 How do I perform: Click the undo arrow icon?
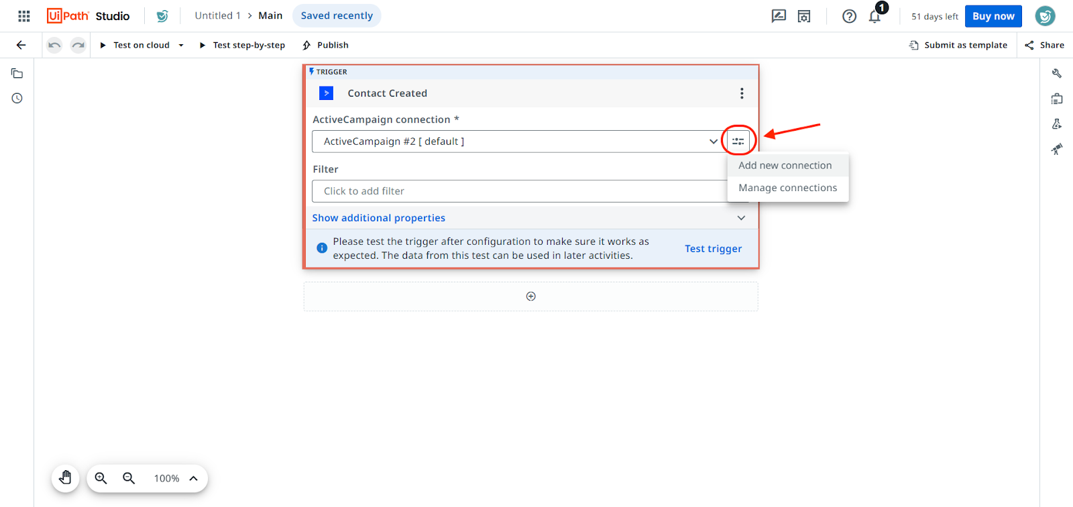tap(54, 45)
